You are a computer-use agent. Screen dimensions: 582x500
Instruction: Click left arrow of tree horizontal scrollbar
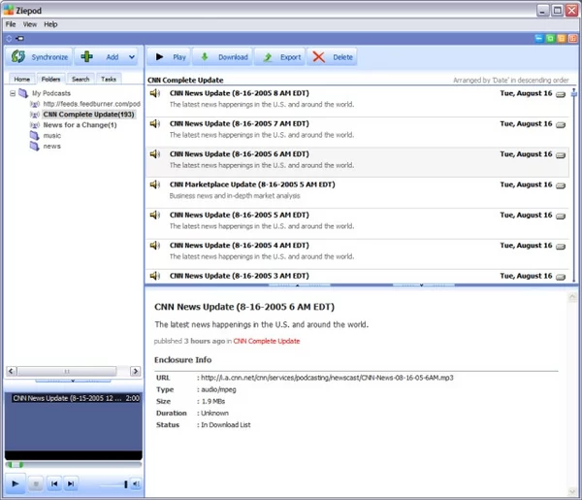[x=12, y=371]
